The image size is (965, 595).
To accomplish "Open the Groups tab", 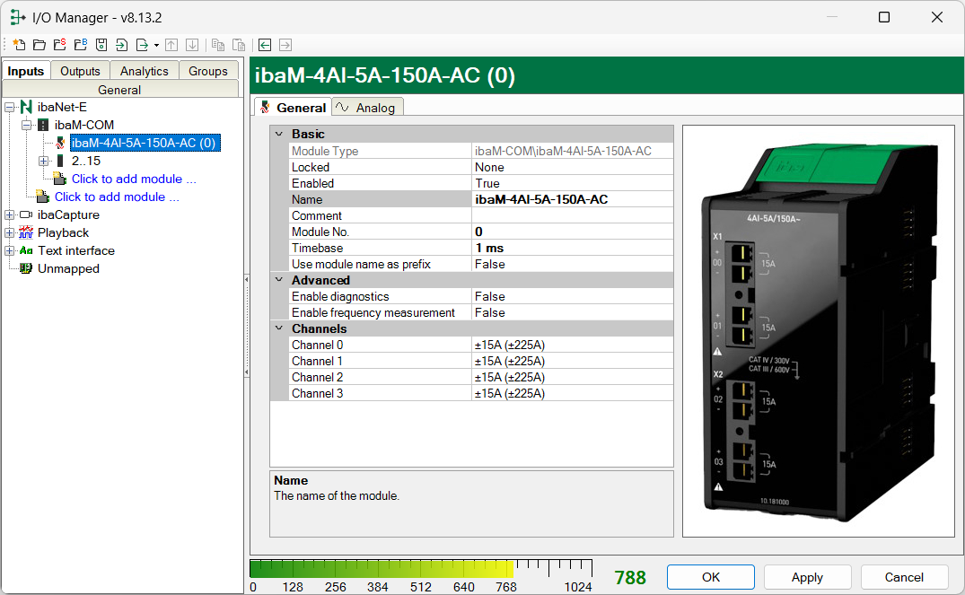I will click(x=208, y=72).
